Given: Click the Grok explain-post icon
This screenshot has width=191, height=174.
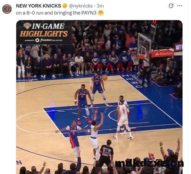Looking at the screenshot, I should tap(171, 6).
